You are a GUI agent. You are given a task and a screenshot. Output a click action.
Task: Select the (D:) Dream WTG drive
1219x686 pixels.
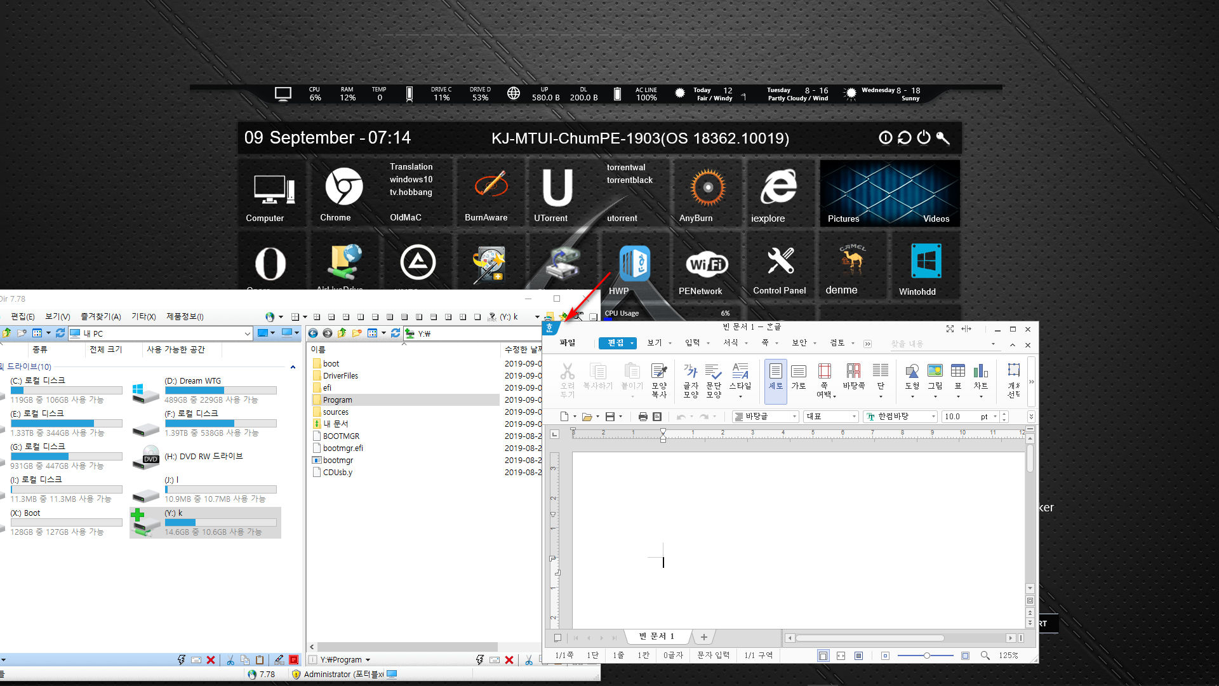[206, 390]
